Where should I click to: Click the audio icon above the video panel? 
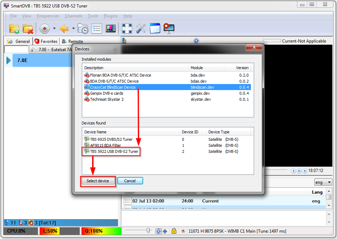(x=196, y=41)
